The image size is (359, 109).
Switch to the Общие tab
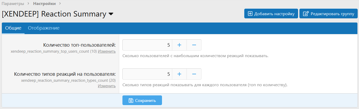pos(13,28)
